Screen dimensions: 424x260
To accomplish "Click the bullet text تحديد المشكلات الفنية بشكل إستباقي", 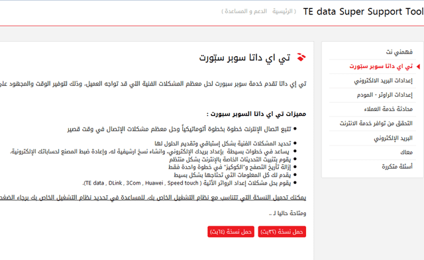I will point(223,143).
